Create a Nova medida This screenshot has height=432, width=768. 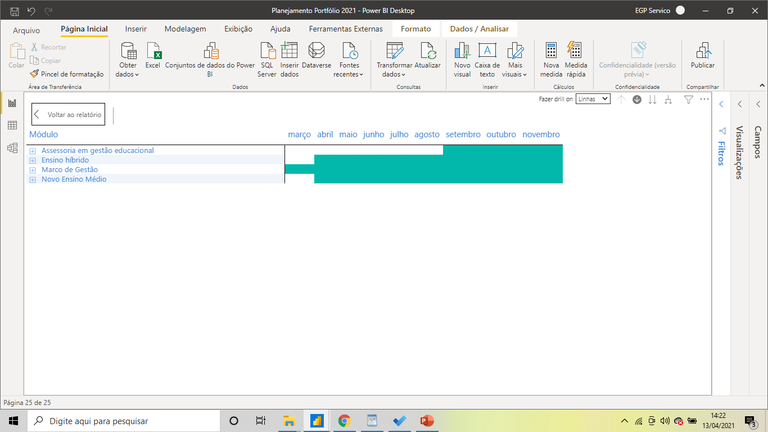coord(551,60)
